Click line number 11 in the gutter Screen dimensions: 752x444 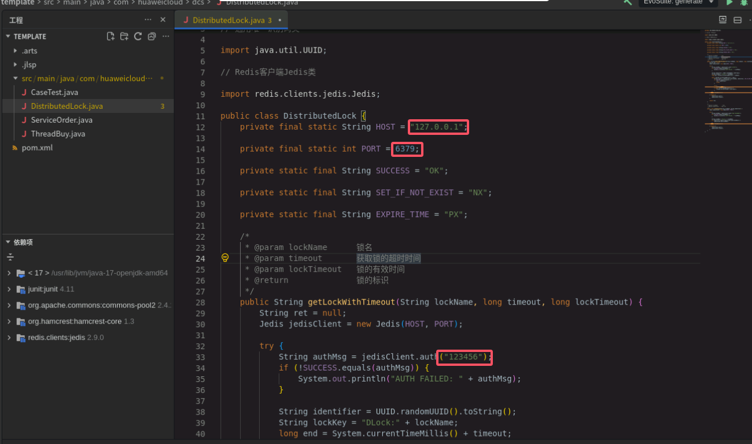(200, 116)
